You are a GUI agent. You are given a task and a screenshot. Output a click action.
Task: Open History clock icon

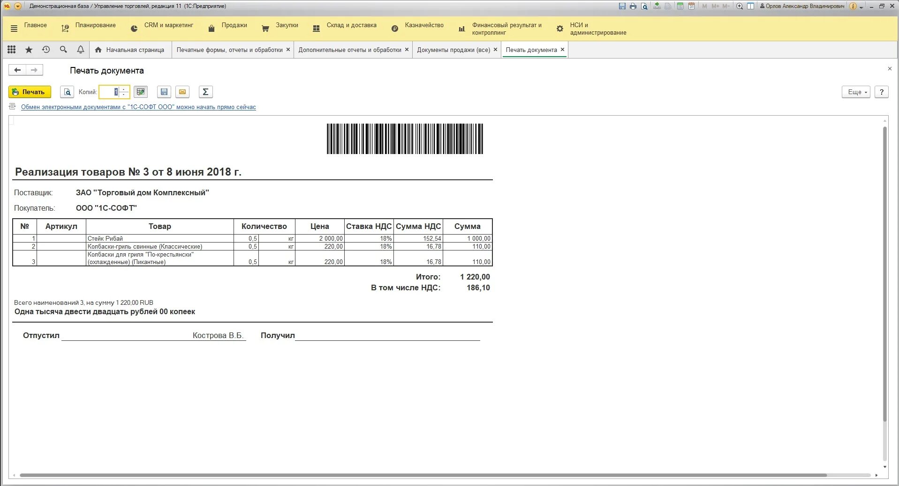46,50
